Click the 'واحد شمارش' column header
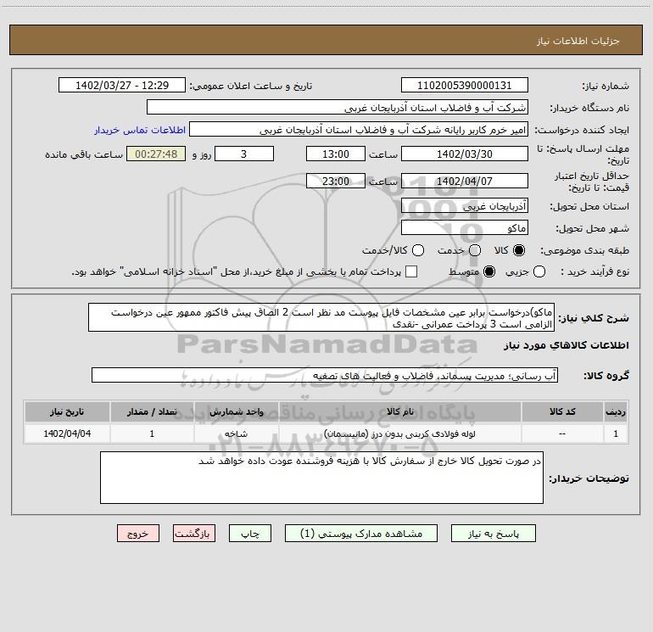Viewport: 653px width, 632px height. point(236,411)
